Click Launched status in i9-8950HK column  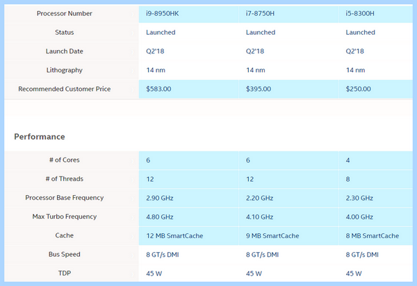pos(161,33)
